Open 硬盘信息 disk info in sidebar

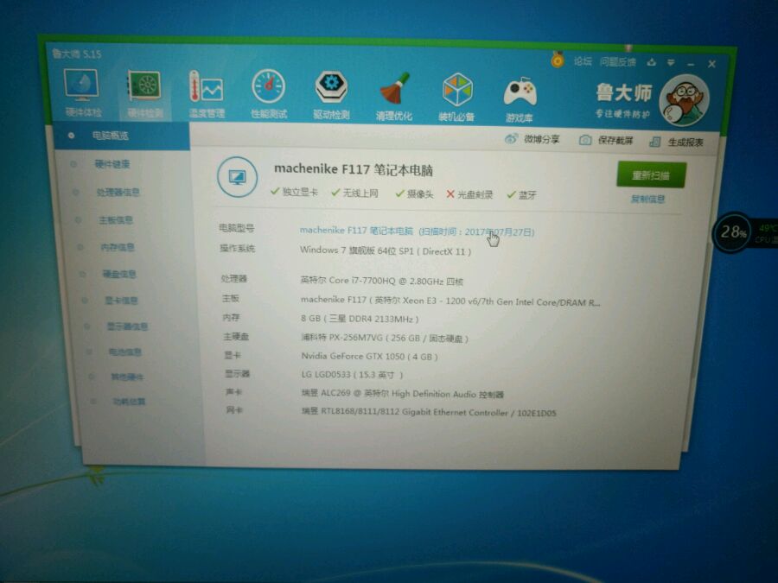119,274
